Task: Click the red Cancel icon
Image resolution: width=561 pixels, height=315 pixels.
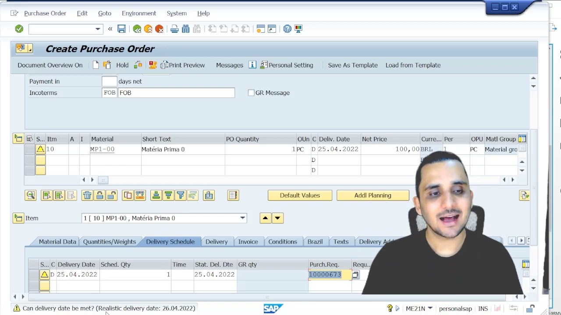Action: [159, 29]
